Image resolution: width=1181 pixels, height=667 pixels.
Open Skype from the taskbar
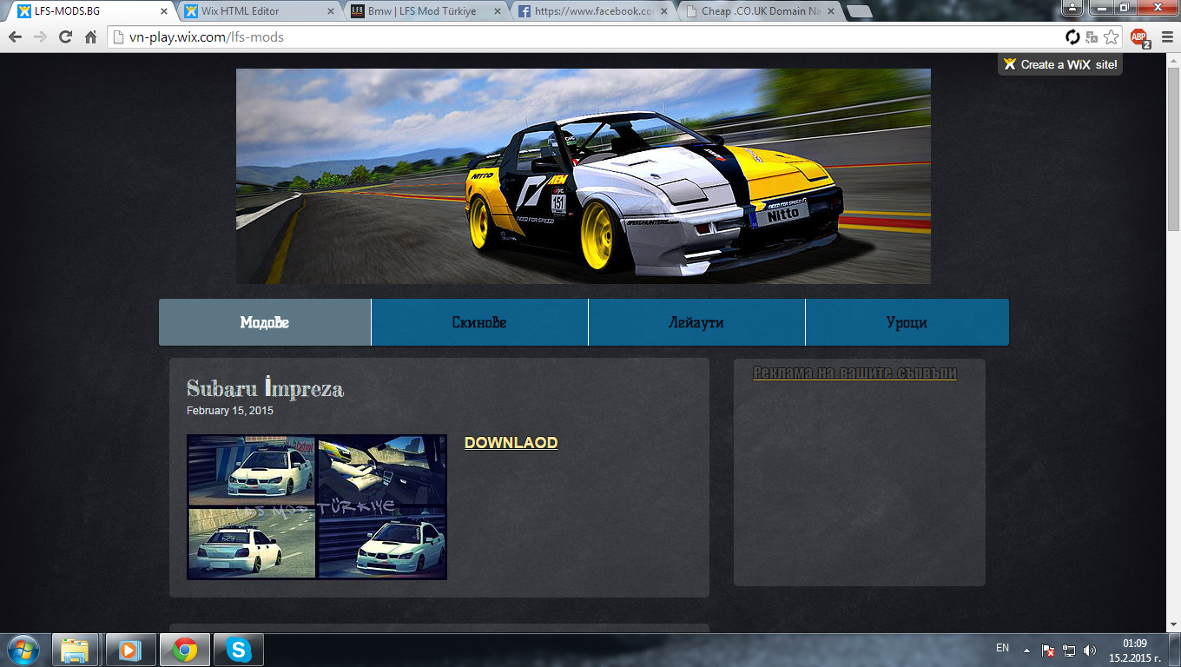coord(239,650)
